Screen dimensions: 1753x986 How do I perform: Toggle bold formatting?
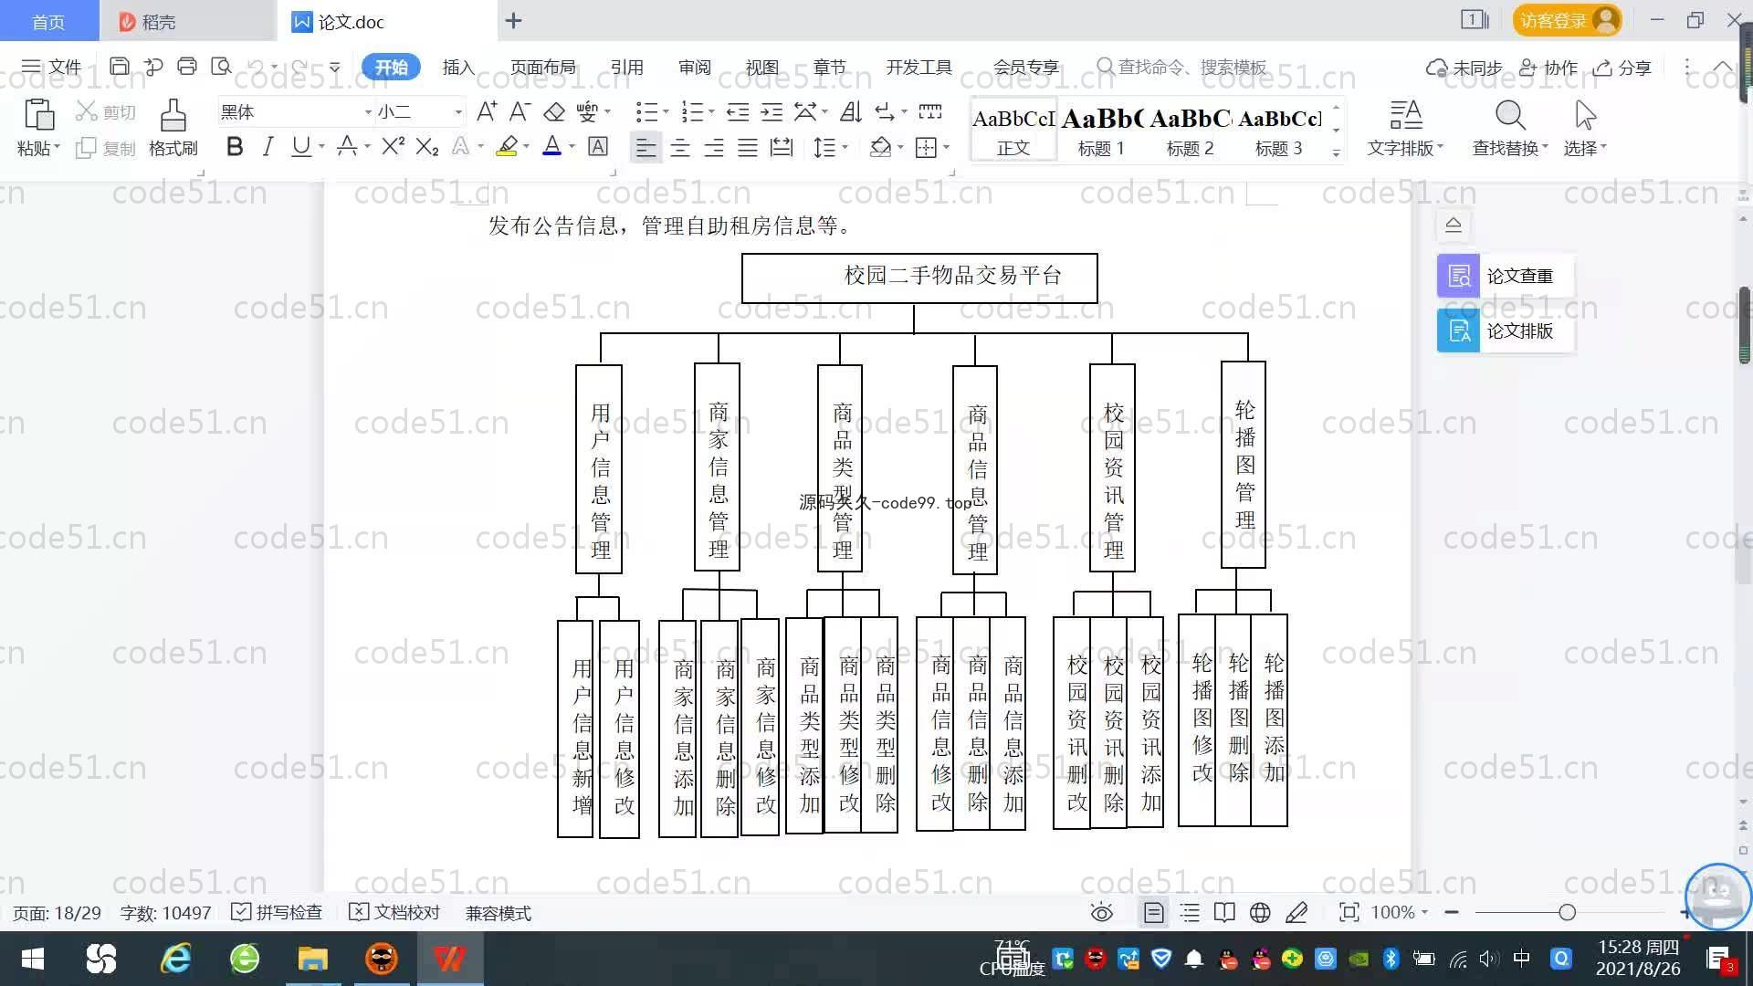pos(235,146)
